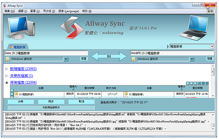Open the 所有檔案 (22006) link
The image size is (219, 139).
click(23, 82)
